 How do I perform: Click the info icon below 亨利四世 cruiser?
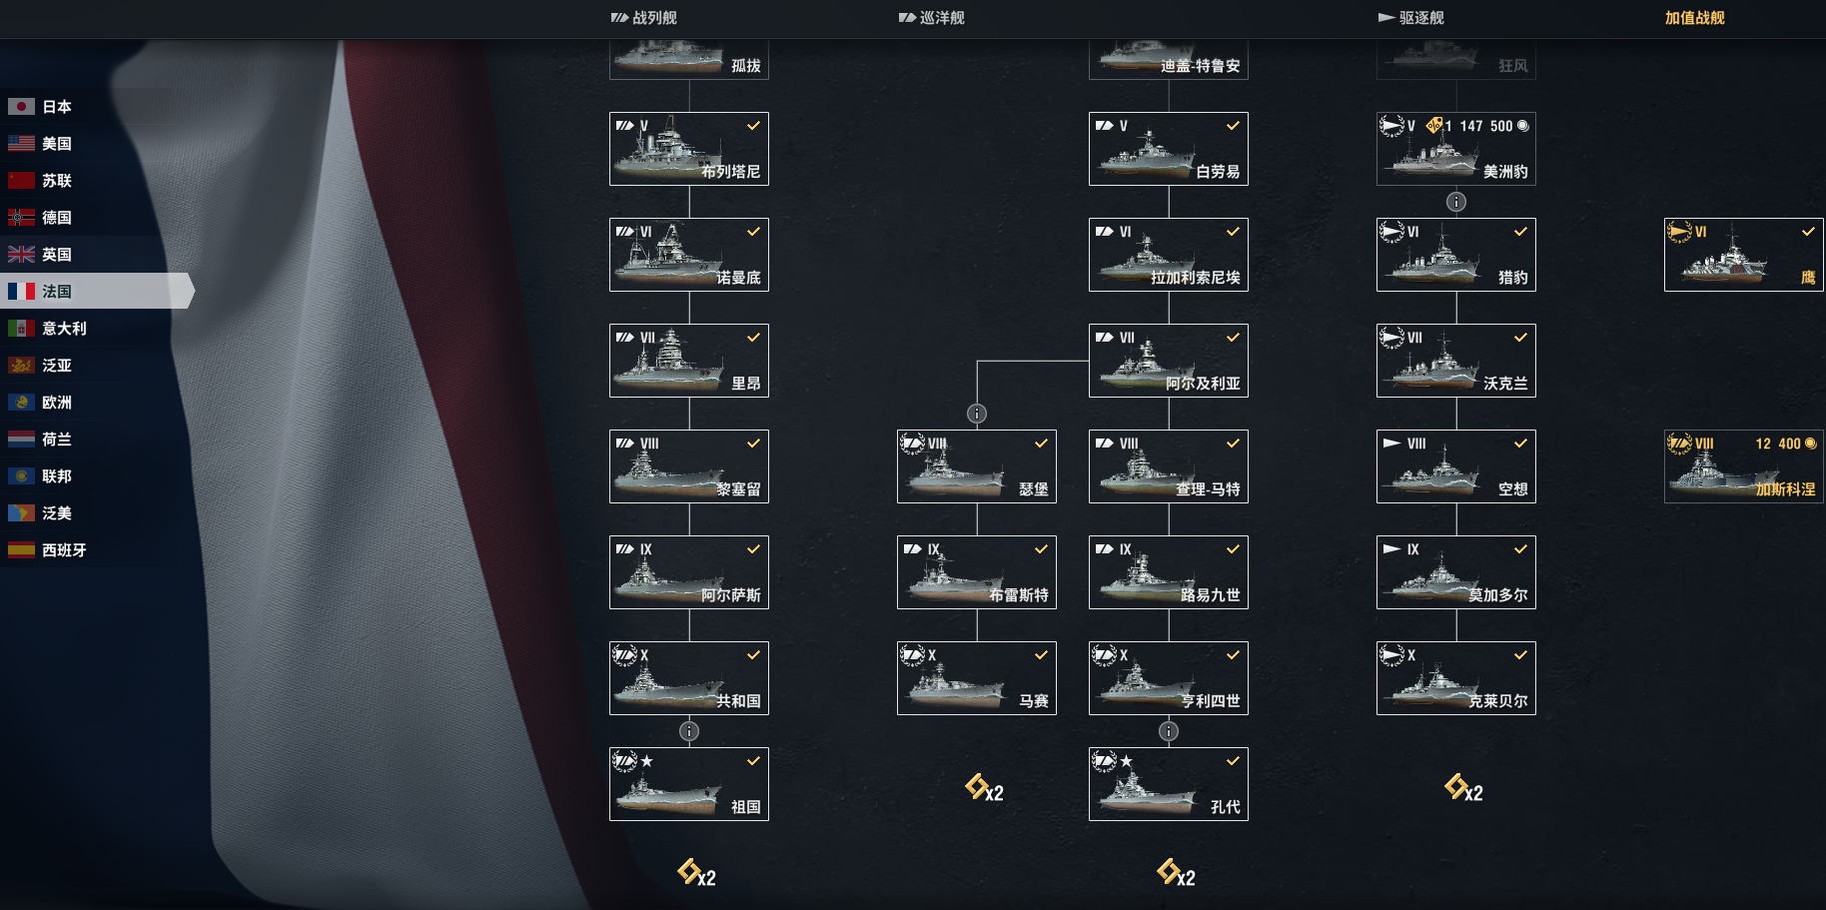coord(1169,731)
